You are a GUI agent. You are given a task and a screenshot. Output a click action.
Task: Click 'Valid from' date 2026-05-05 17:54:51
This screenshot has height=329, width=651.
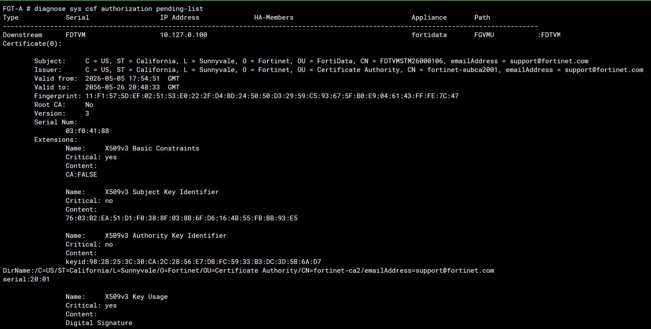click(123, 79)
